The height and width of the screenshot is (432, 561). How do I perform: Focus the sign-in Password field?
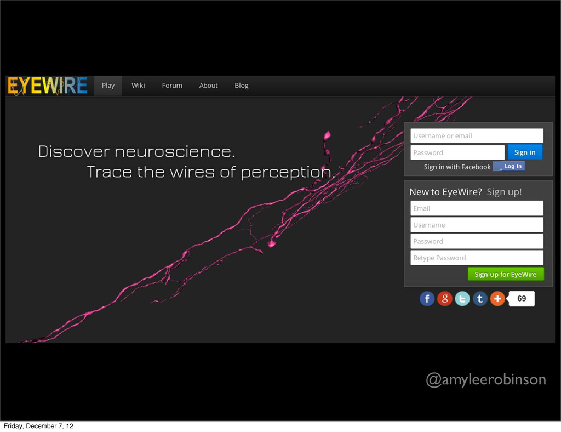(x=457, y=152)
